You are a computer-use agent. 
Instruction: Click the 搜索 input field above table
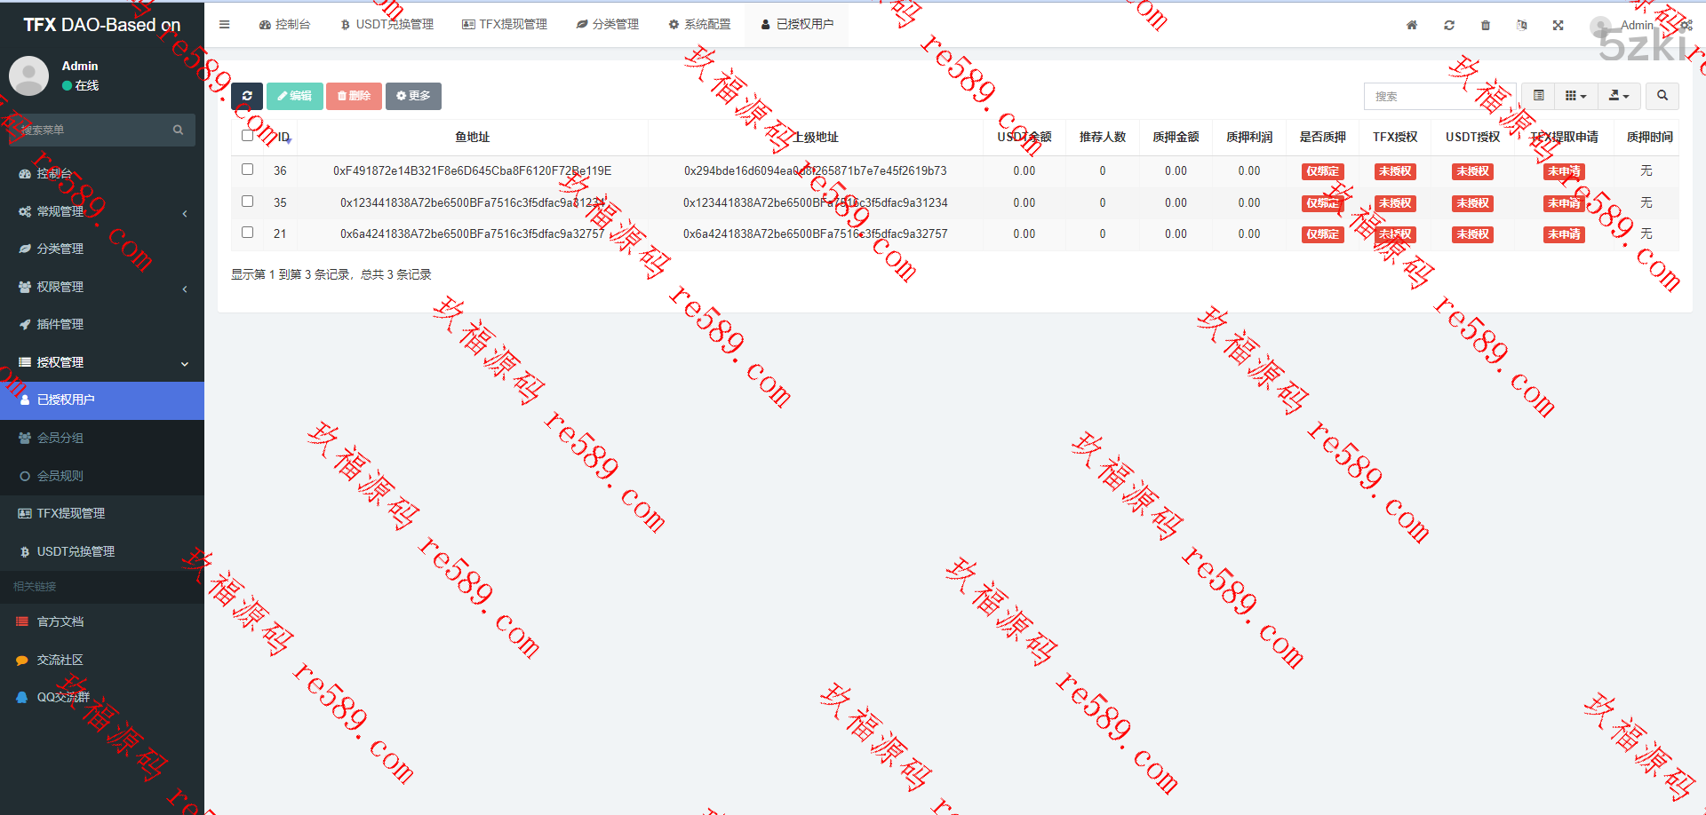(x=1439, y=96)
